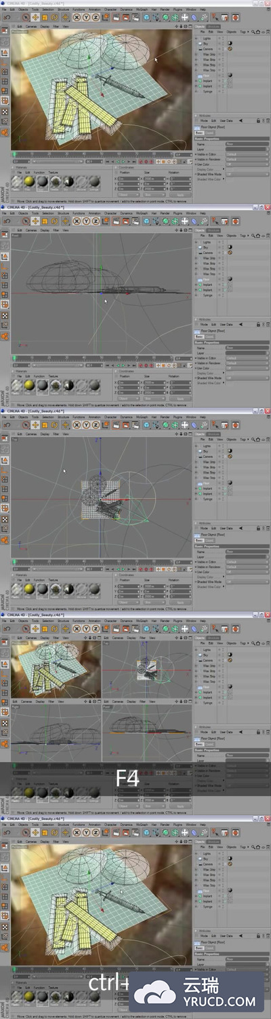Click the Camera's orange prohibited tag, first screenshot

click(x=230, y=49)
